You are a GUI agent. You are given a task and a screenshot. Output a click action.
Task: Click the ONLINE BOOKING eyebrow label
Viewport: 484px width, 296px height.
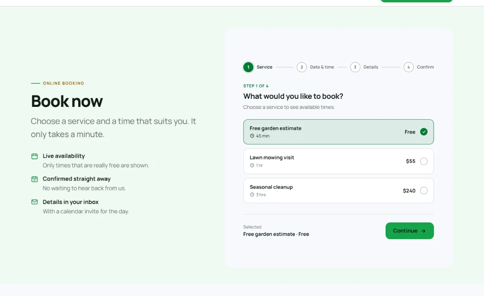pyautogui.click(x=63, y=83)
